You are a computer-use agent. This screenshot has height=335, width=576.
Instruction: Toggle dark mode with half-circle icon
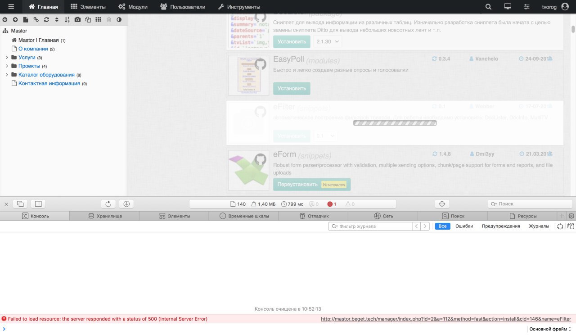click(x=119, y=20)
